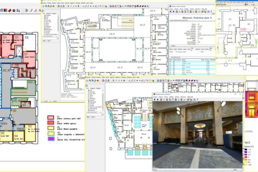Viewport: 258px width, 172px height.
Task: Click left button below lower window layer list
Action: pos(88,117)
